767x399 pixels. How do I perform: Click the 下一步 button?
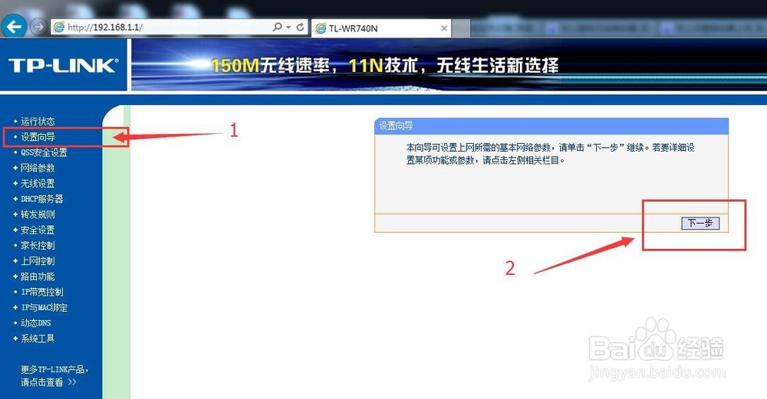[700, 223]
